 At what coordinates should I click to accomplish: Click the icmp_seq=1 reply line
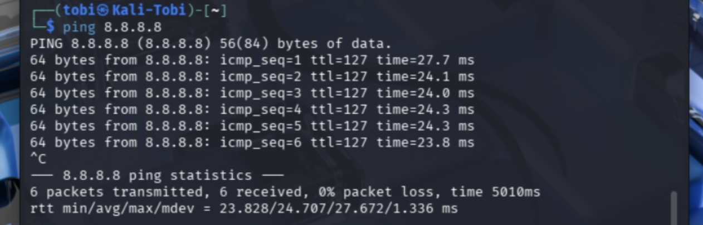point(252,60)
